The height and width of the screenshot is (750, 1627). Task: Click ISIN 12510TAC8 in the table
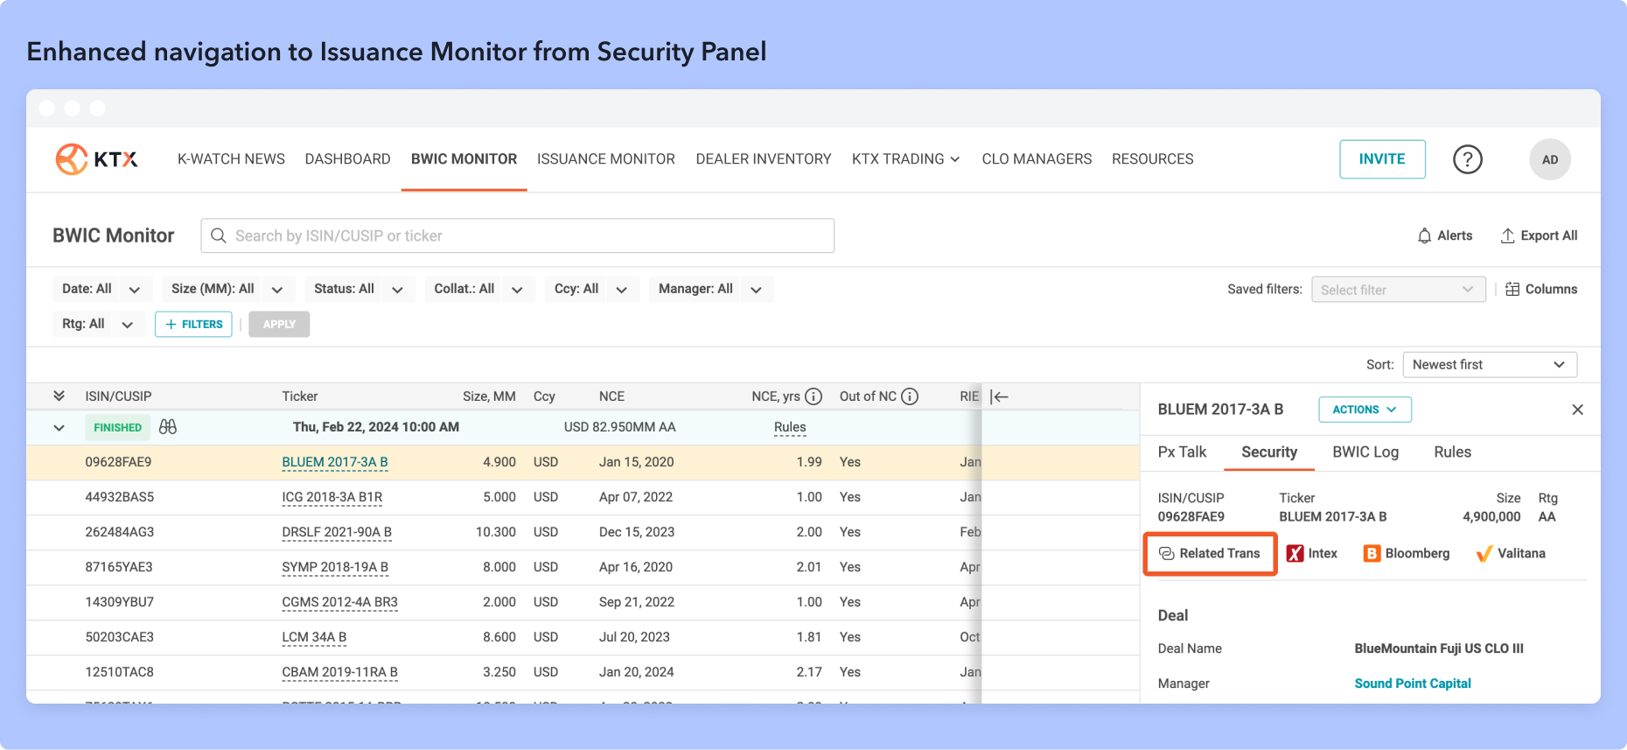pos(119,672)
